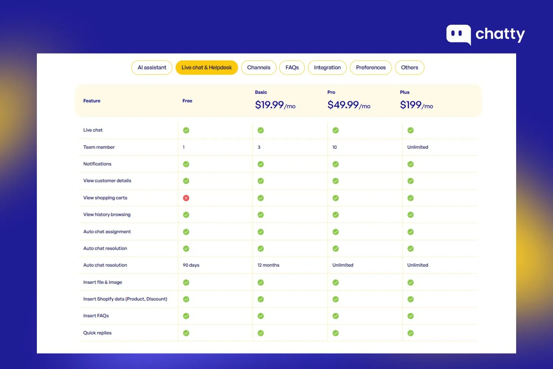
Task: Click the Plus plan checkmark for Live chat
Action: pyautogui.click(x=411, y=130)
